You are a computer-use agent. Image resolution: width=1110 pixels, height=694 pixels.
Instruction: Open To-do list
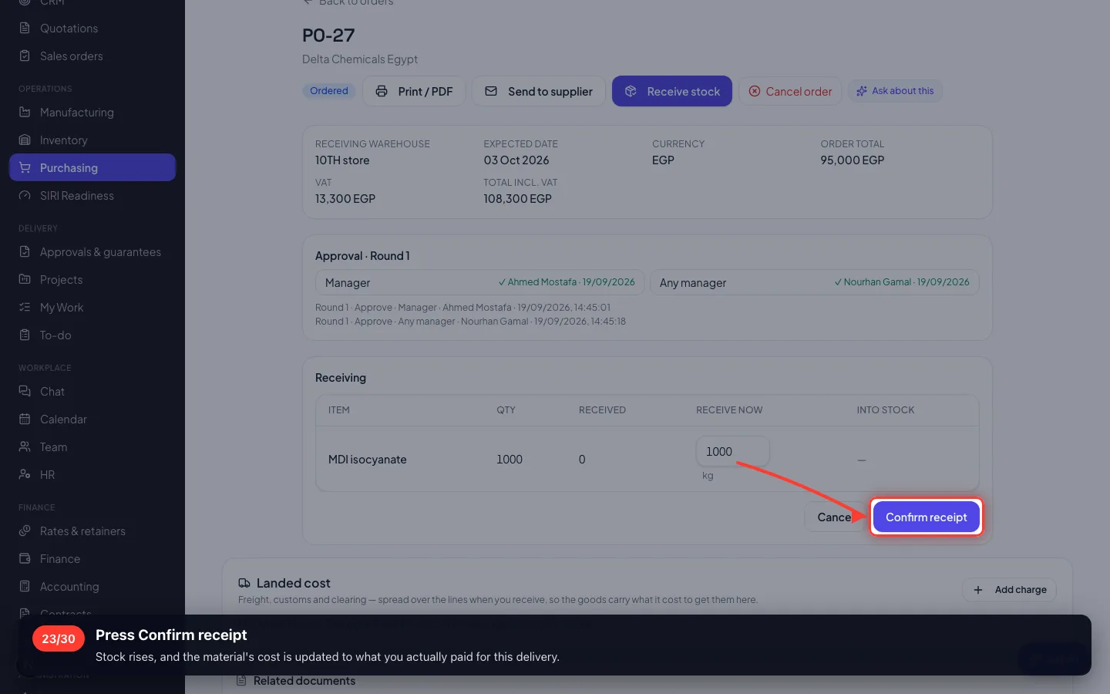point(92,335)
